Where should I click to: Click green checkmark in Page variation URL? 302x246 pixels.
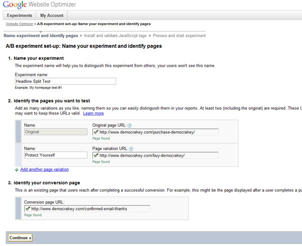[x=96, y=155]
